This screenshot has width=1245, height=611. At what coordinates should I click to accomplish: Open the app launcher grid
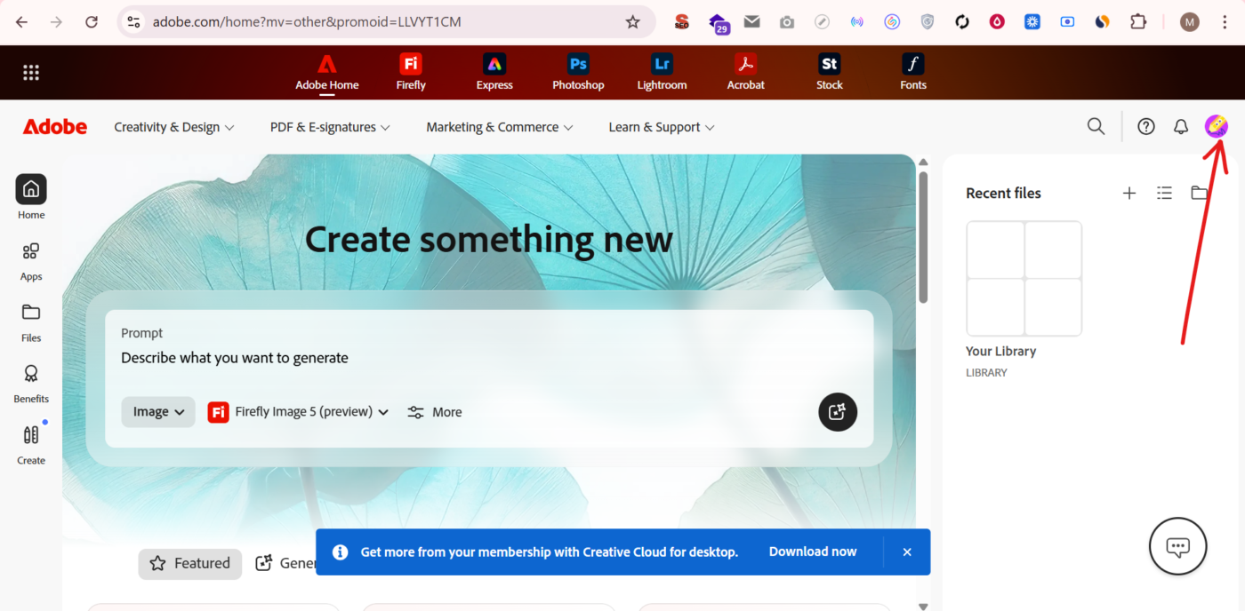coord(31,72)
